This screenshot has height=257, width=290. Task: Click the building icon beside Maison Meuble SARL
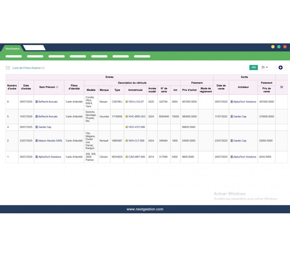click(x=37, y=141)
